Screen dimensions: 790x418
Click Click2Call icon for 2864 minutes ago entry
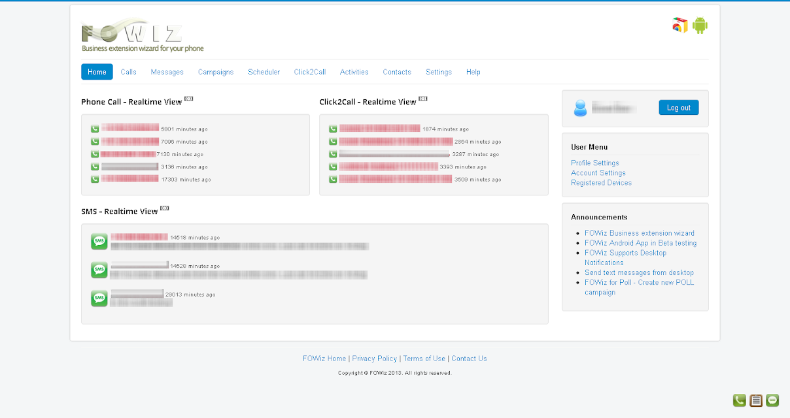coord(333,141)
